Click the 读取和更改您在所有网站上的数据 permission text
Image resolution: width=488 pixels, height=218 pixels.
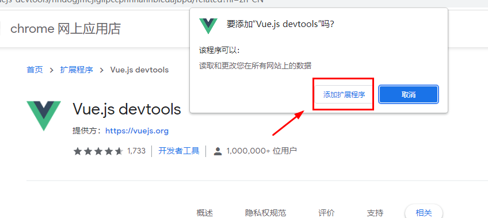click(255, 66)
